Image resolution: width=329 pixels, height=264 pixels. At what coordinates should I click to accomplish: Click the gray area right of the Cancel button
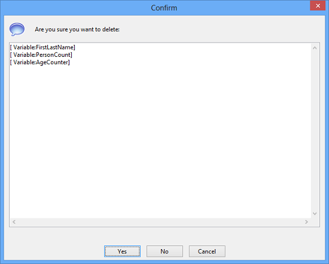[275, 251]
